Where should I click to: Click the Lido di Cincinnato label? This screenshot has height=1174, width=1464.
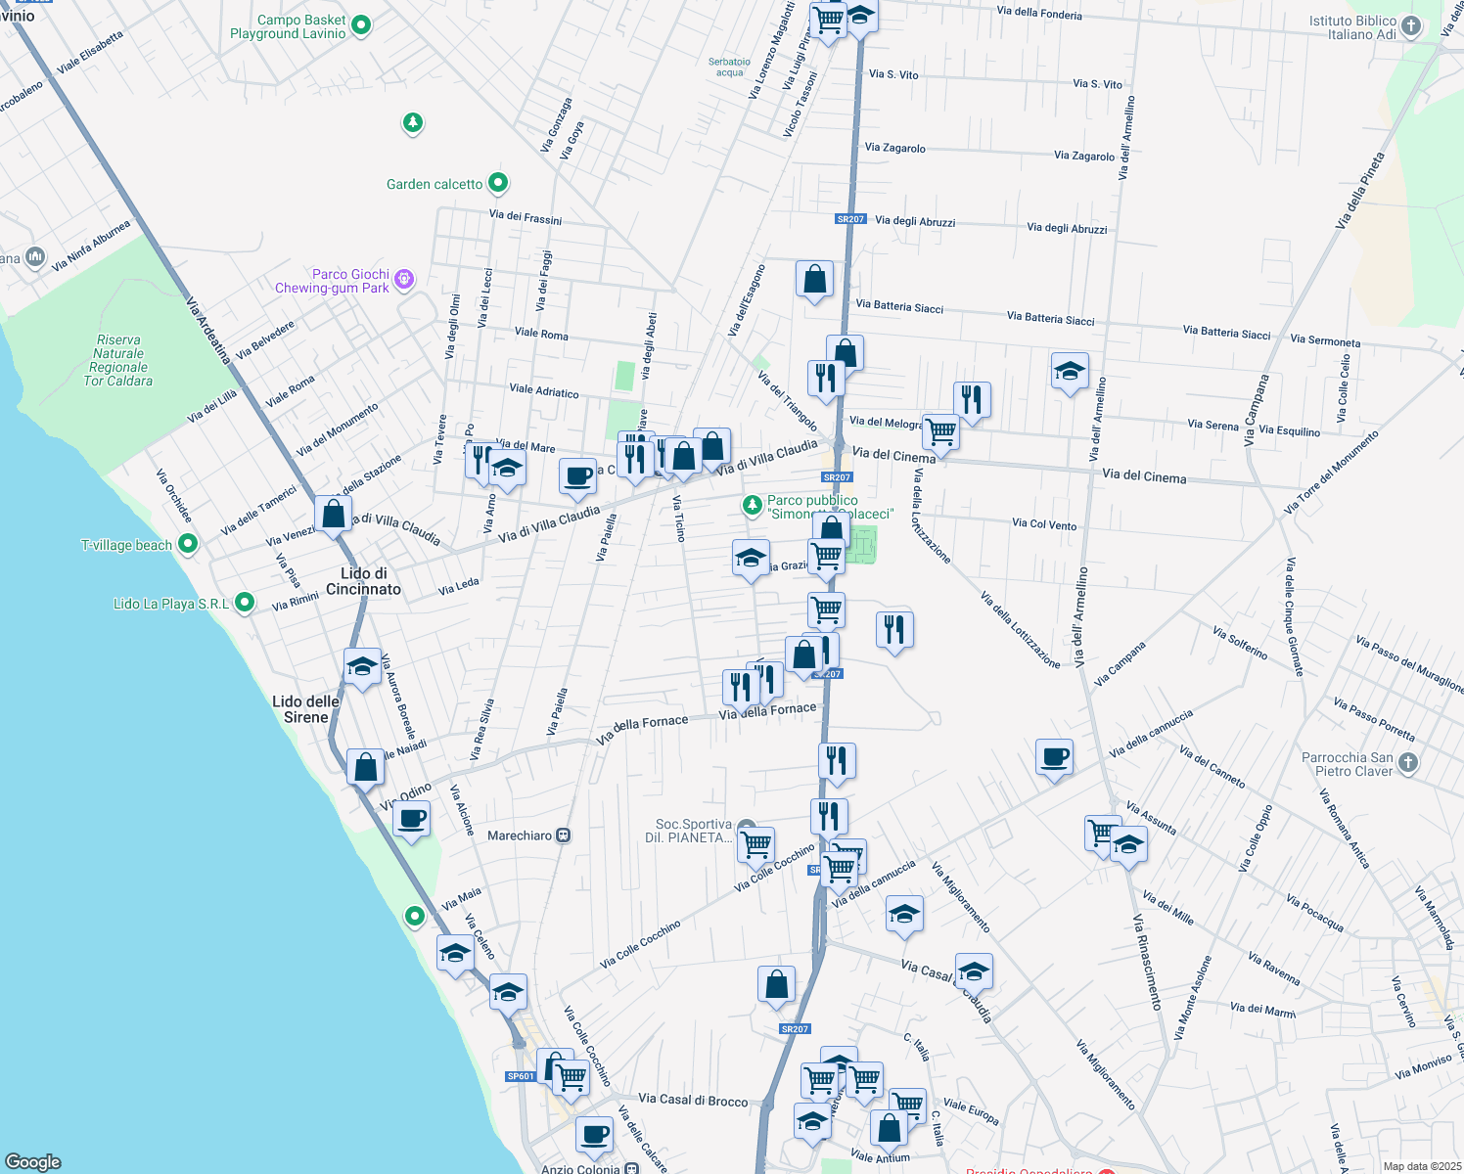tap(363, 581)
